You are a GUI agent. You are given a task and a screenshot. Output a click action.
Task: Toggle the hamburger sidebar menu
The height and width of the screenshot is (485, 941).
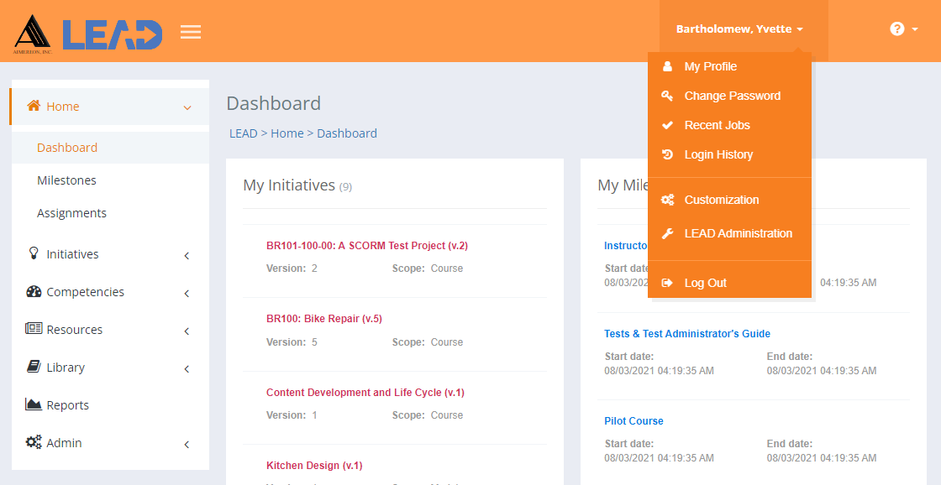point(191,33)
